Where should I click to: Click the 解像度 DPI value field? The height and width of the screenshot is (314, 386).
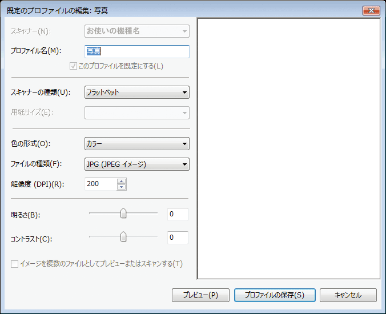(x=100, y=184)
